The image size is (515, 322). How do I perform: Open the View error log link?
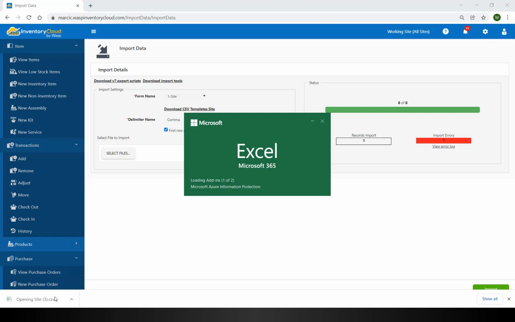click(443, 146)
